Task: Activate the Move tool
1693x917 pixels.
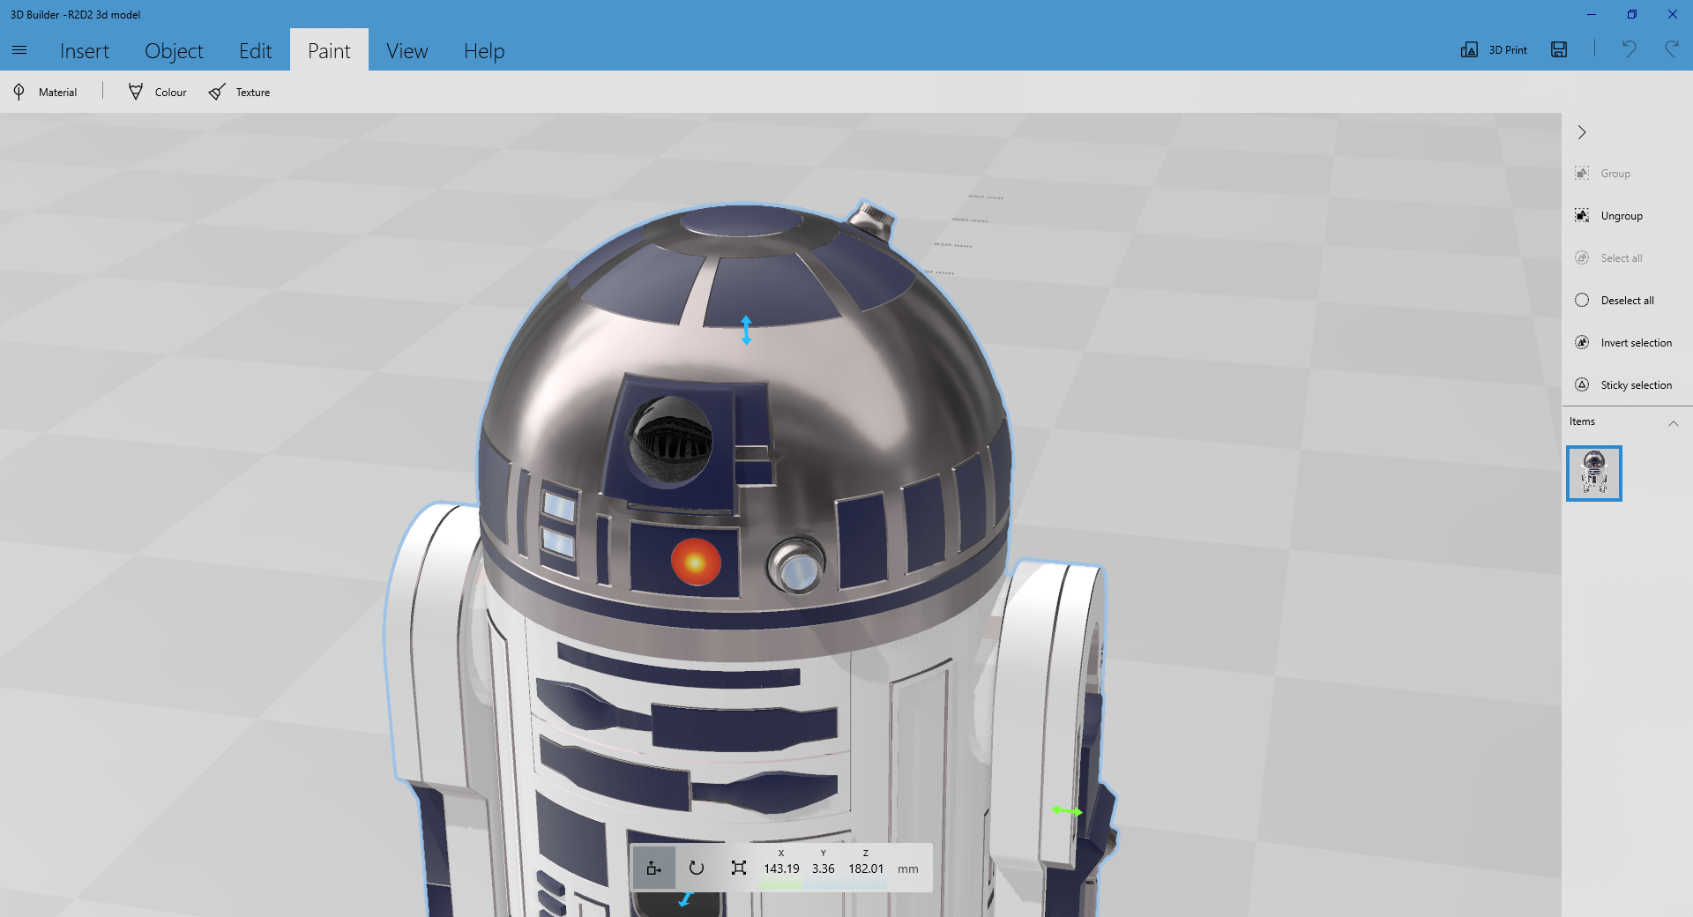Action: 653,868
